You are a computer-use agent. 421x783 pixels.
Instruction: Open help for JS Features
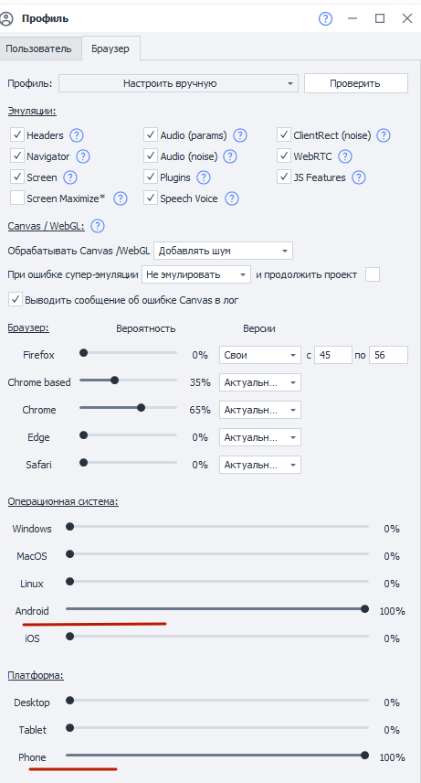[359, 177]
